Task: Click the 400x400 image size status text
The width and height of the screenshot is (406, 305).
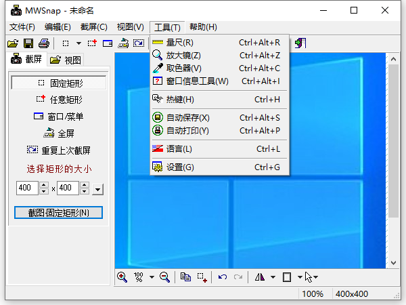Action: (x=352, y=294)
